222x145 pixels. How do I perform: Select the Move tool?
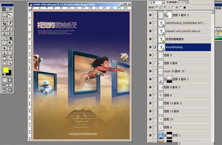point(10,15)
